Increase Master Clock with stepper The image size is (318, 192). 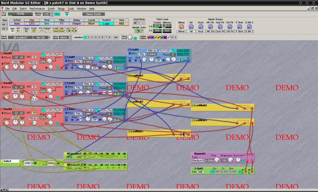coord(52,13)
